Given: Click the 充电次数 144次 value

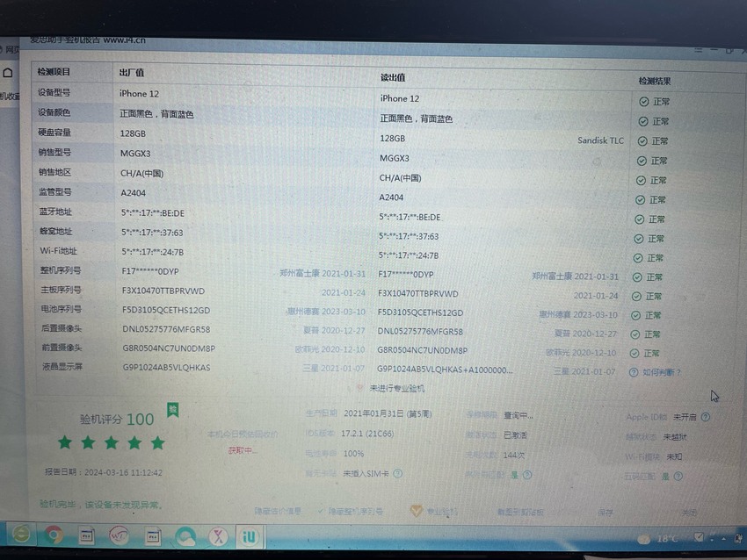Looking at the screenshot, I should [513, 456].
